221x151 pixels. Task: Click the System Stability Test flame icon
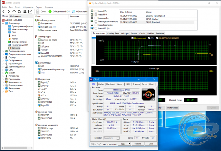[x=90, y=3]
